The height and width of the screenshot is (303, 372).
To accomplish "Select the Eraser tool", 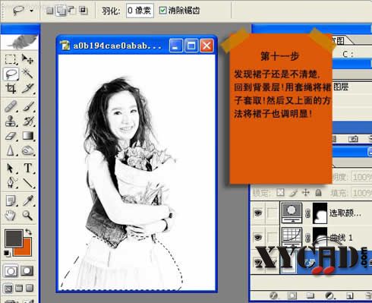I will (x=11, y=136).
